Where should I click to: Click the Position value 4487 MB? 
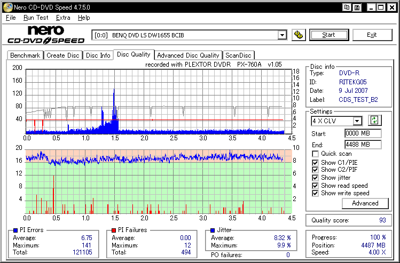click(373, 245)
